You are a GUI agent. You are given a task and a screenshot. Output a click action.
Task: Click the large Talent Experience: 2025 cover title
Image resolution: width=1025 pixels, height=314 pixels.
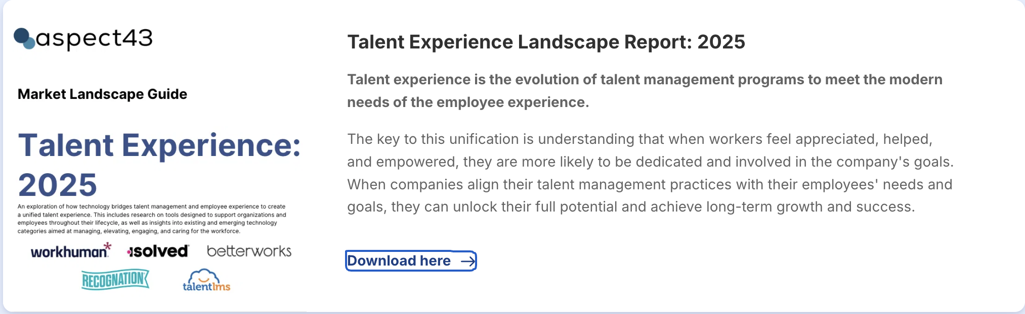click(x=159, y=165)
